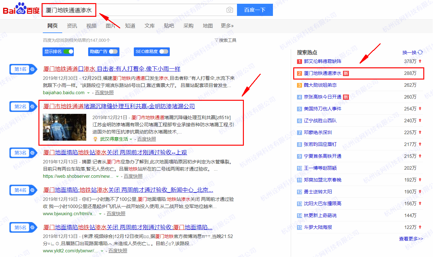Open hot search 张若昀回应唇钉
This screenshot has width=433, height=257.
[x=320, y=144]
